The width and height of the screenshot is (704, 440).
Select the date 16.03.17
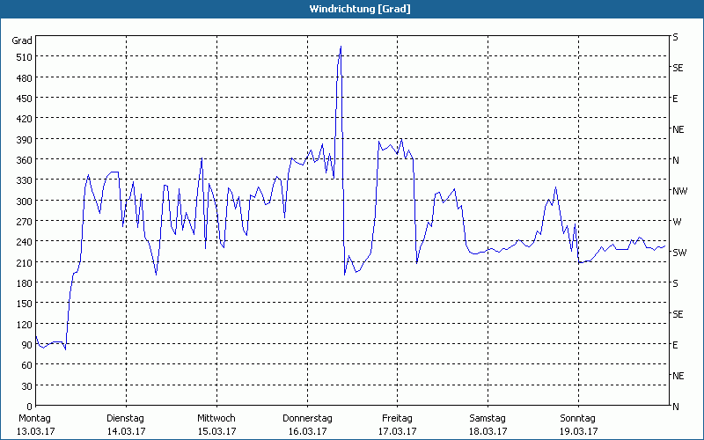point(307,431)
